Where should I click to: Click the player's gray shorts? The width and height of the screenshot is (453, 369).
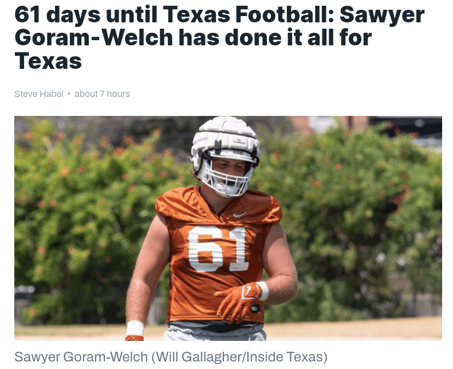(215, 333)
